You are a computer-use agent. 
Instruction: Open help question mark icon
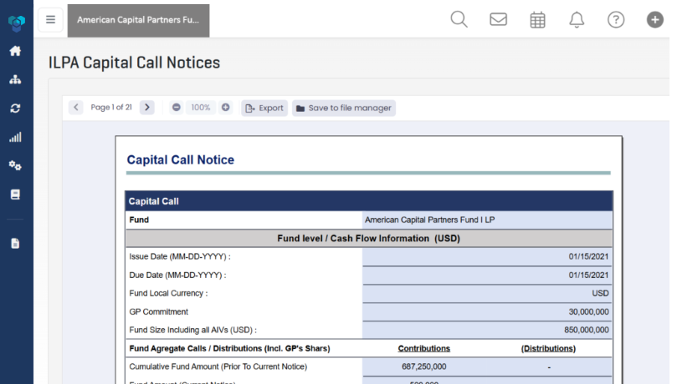616,19
